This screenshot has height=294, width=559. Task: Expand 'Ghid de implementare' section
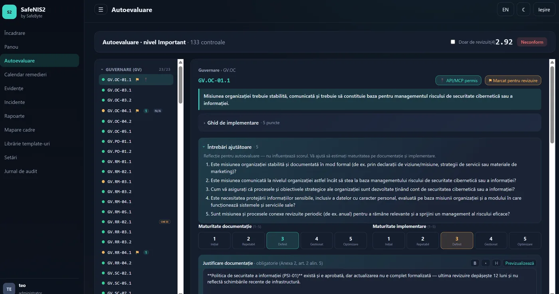(370, 123)
